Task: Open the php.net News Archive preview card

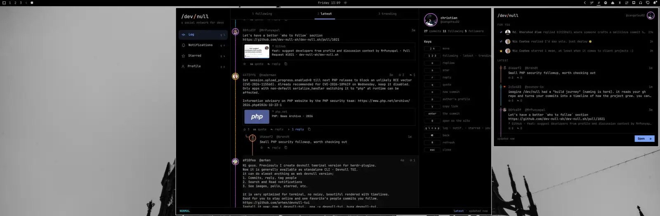Action: [329, 117]
